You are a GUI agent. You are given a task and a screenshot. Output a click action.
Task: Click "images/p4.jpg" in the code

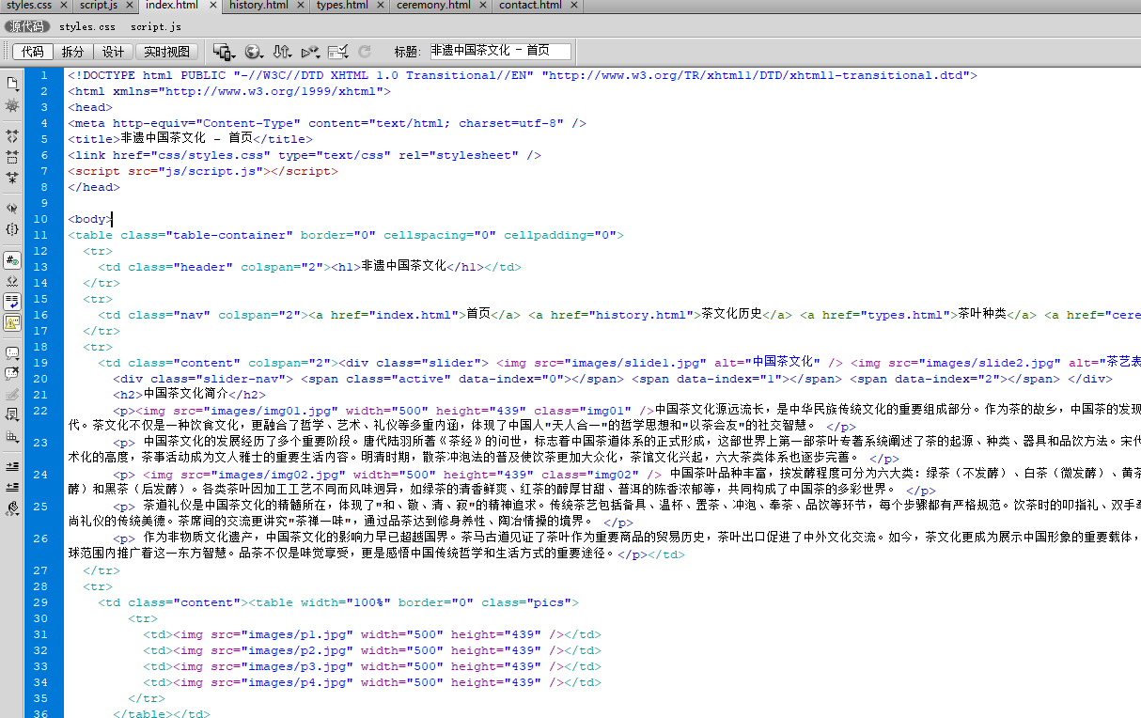(x=297, y=682)
